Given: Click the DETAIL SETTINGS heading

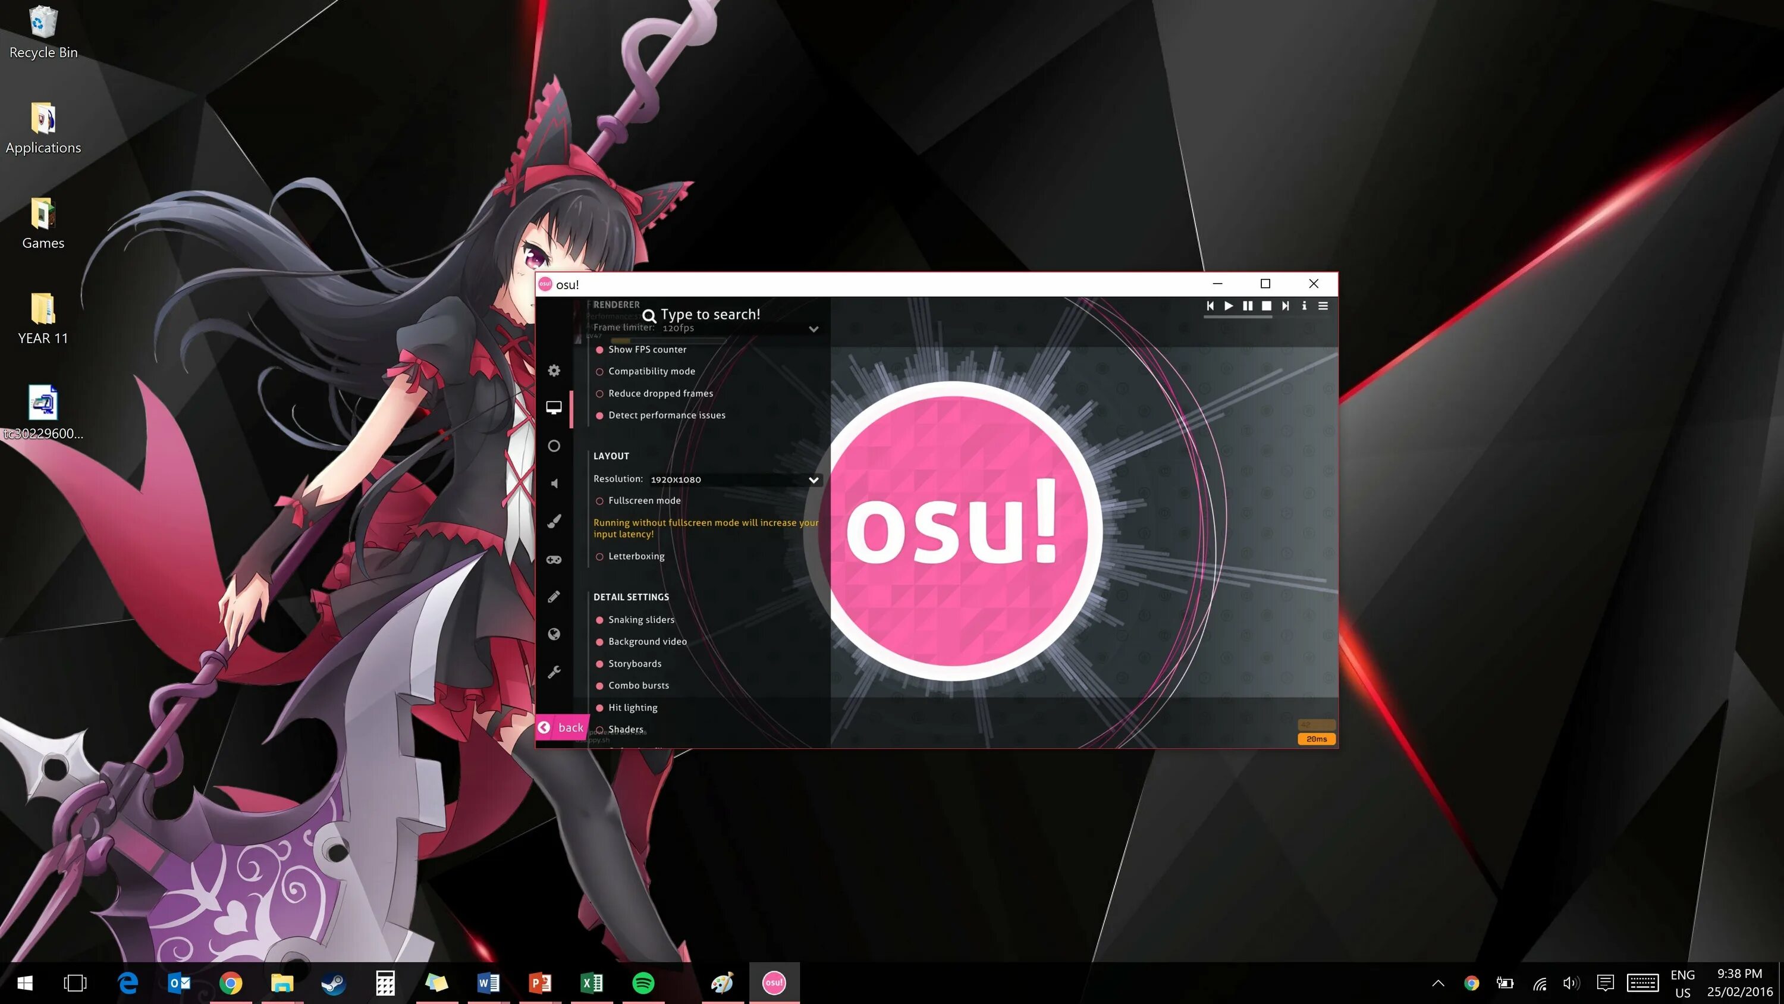Looking at the screenshot, I should pos(631,597).
